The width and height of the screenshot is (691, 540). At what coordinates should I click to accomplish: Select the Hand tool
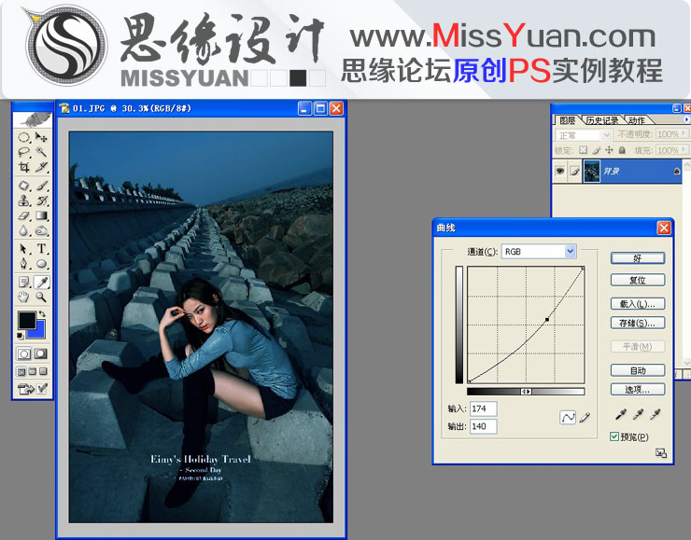pyautogui.click(x=24, y=298)
